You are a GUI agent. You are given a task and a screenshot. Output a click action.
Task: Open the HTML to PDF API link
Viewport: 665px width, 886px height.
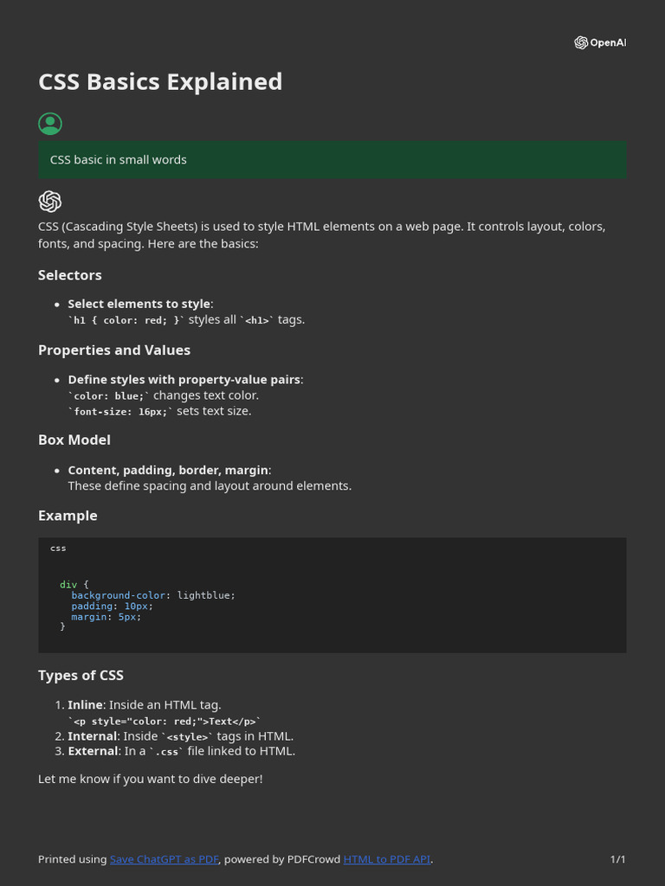click(x=386, y=859)
